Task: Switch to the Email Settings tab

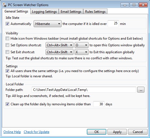Action: pyautogui.click(x=71, y=12)
